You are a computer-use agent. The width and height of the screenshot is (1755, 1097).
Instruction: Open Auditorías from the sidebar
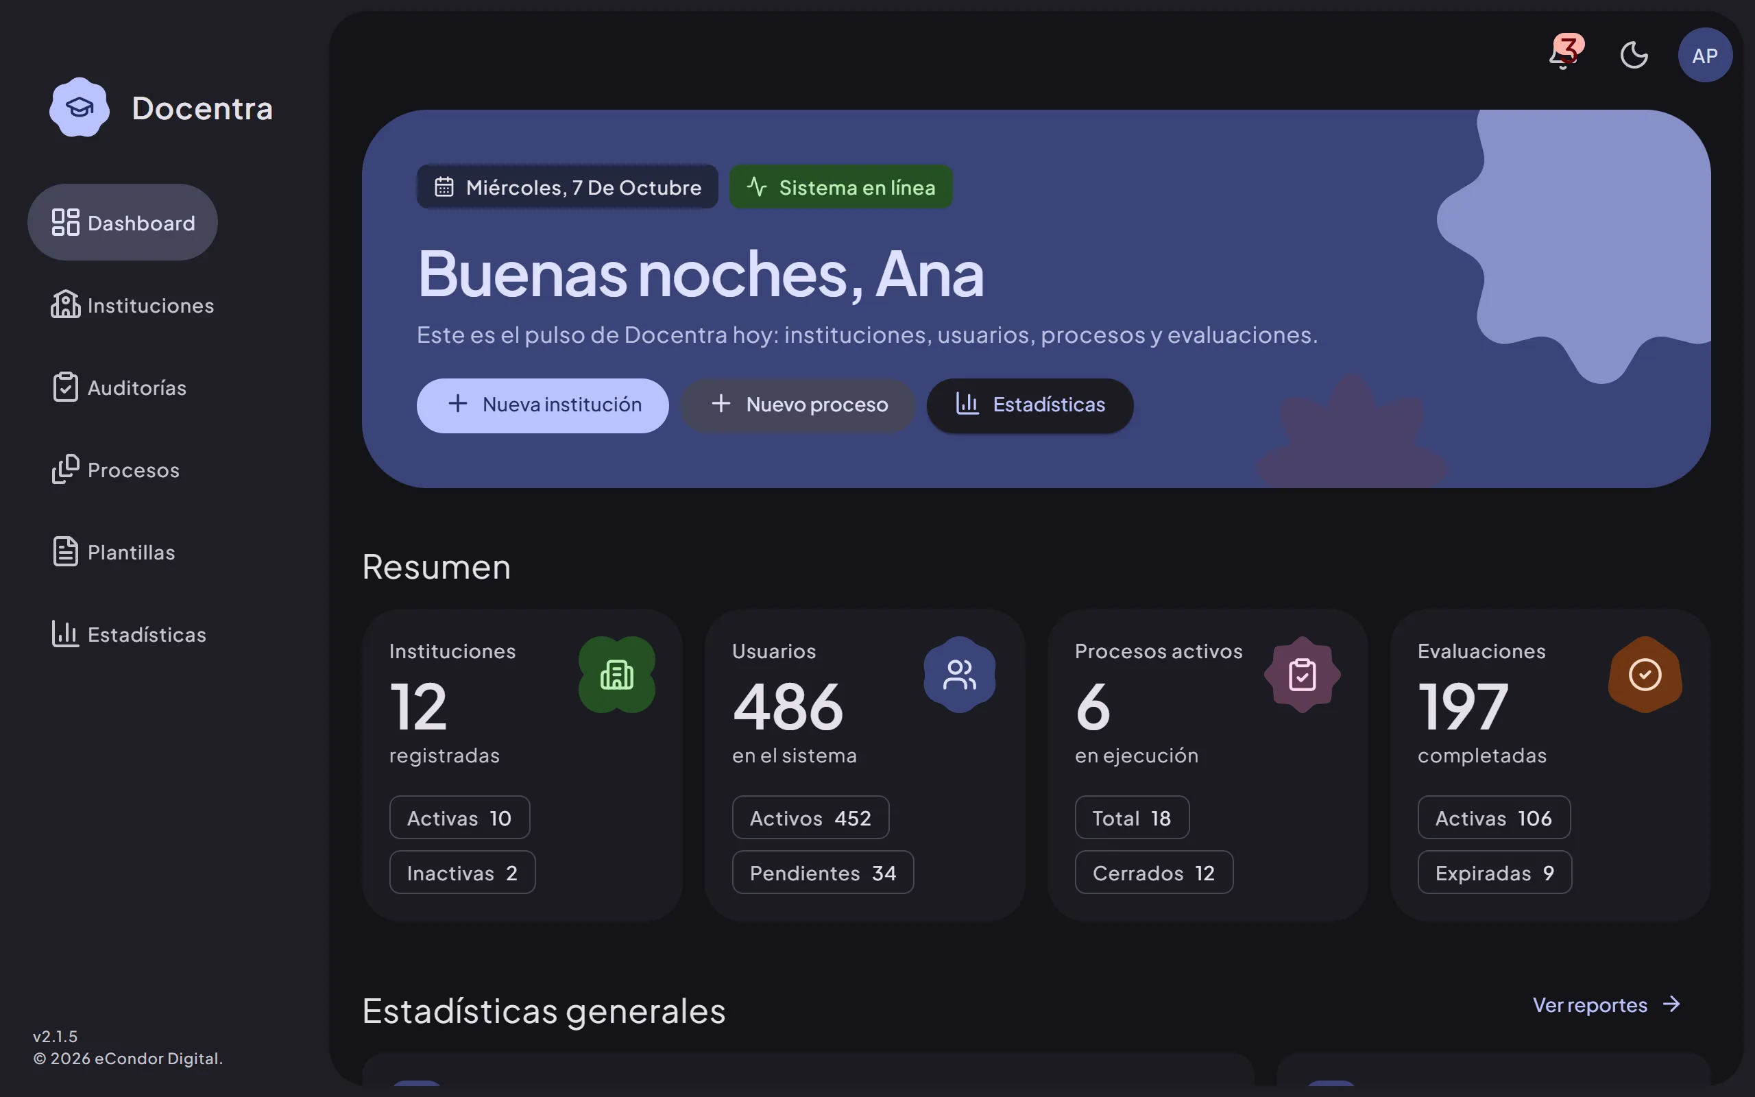click(x=118, y=387)
